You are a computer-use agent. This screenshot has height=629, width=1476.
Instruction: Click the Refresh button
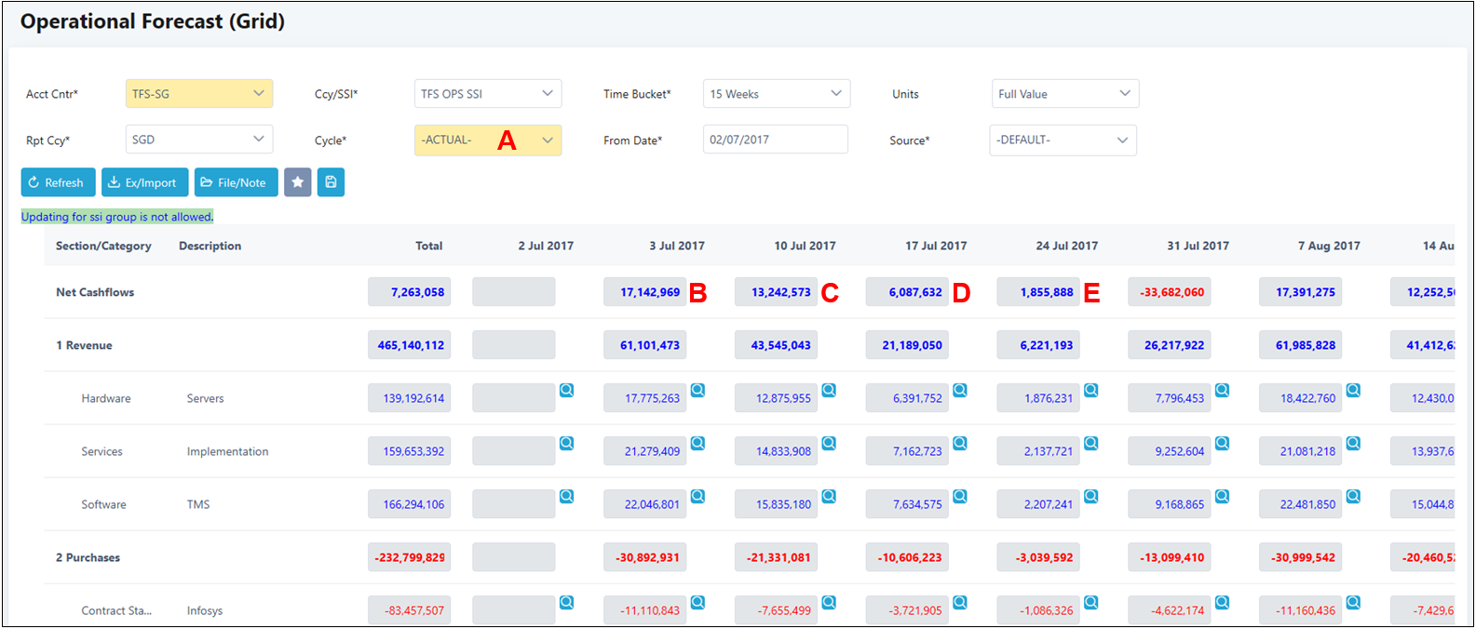[58, 182]
